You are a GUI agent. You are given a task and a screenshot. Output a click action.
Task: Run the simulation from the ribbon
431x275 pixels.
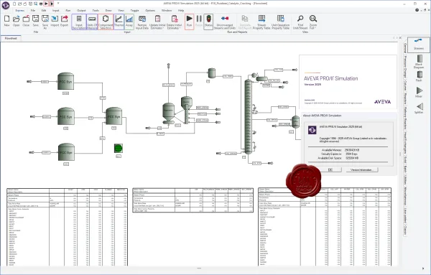coord(190,22)
